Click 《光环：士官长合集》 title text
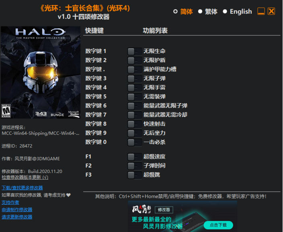 (x=72, y=8)
